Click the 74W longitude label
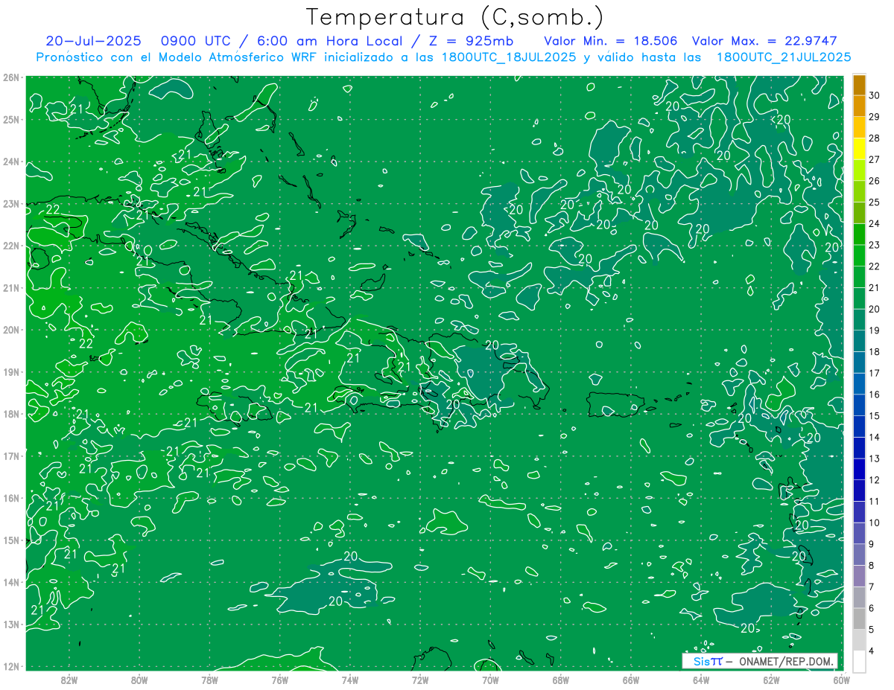The height and width of the screenshot is (690, 894). (349, 680)
